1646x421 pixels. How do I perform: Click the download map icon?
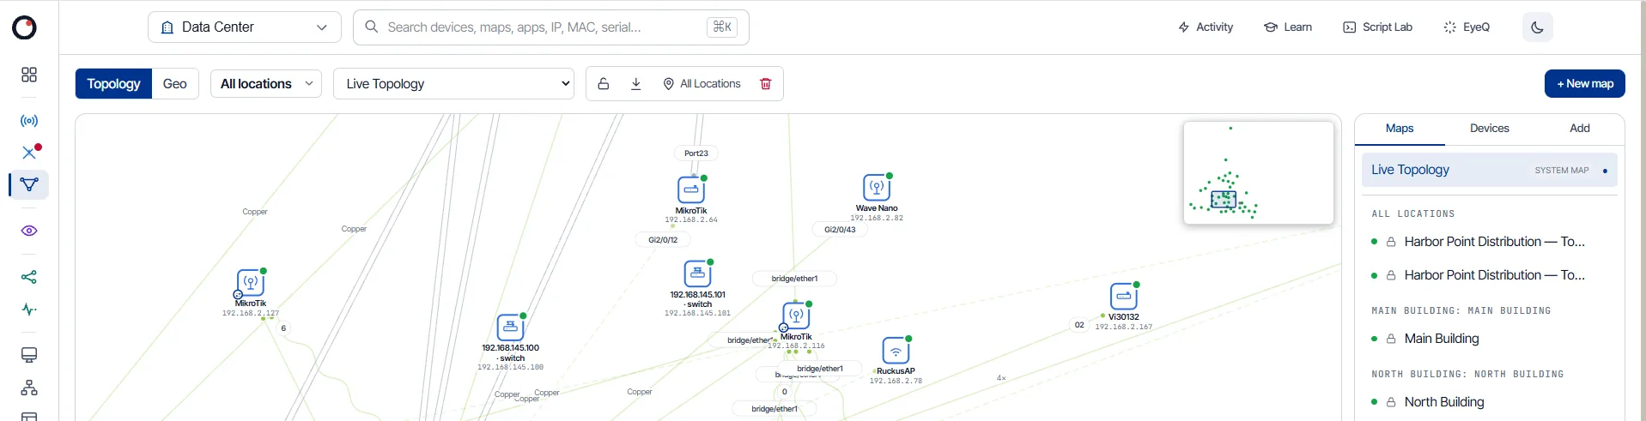(x=636, y=84)
